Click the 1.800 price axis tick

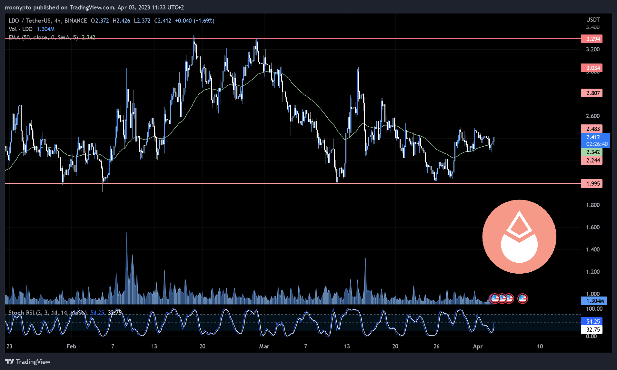pyautogui.click(x=593, y=205)
